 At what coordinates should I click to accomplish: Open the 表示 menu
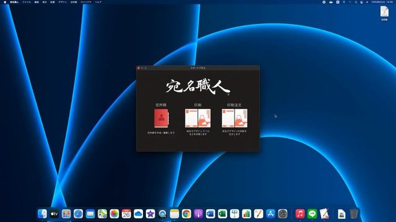coord(45,2)
